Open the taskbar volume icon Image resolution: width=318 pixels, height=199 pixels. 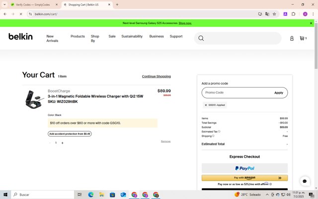(x=288, y=195)
